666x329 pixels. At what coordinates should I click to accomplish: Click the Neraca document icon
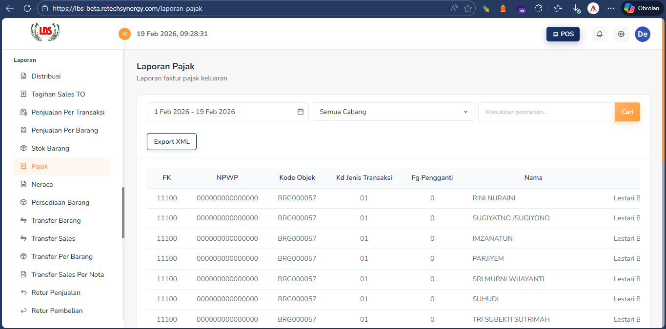(x=23, y=184)
